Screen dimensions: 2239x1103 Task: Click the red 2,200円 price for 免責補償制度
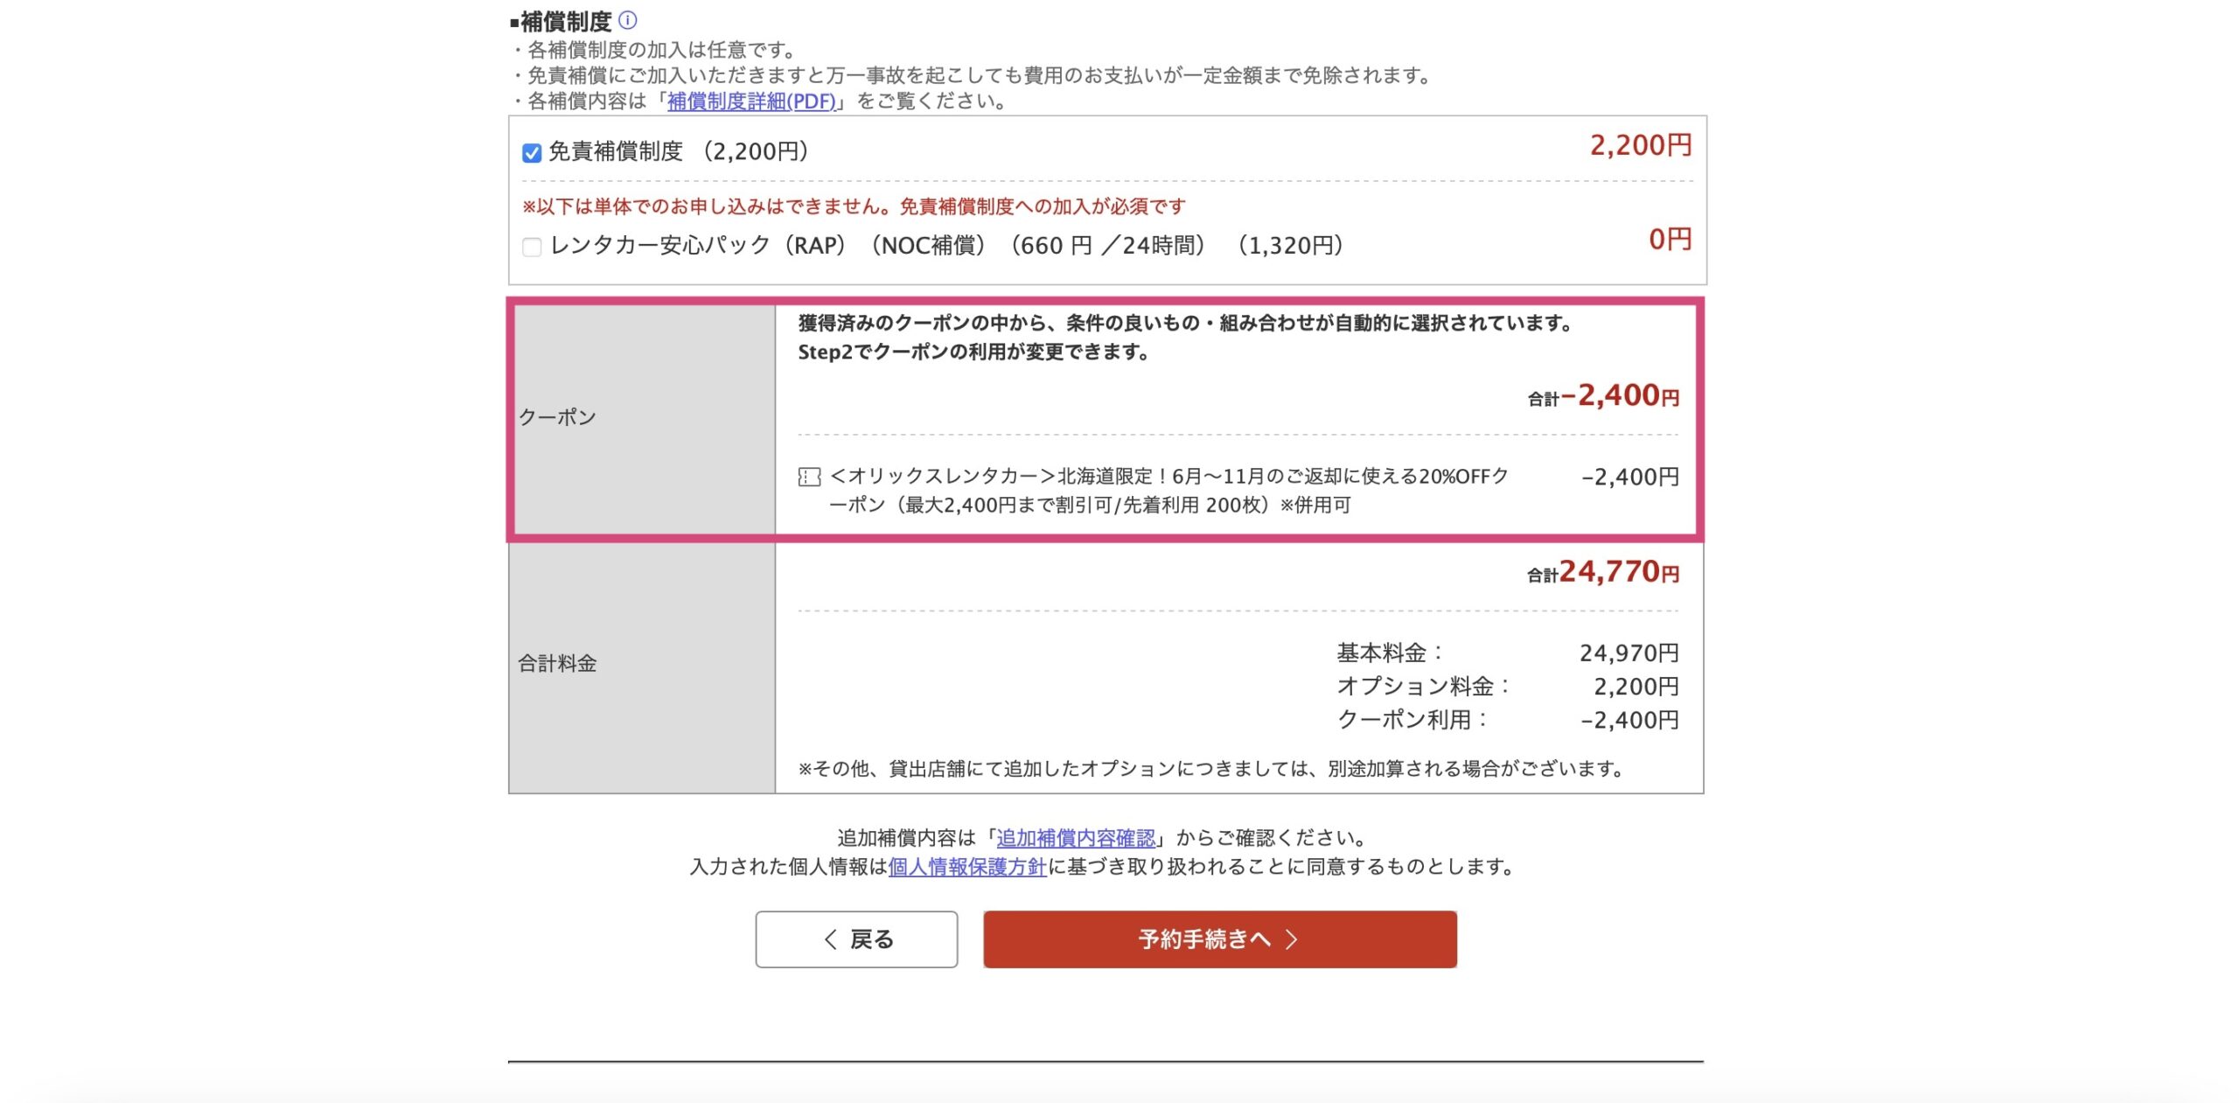pos(1641,145)
